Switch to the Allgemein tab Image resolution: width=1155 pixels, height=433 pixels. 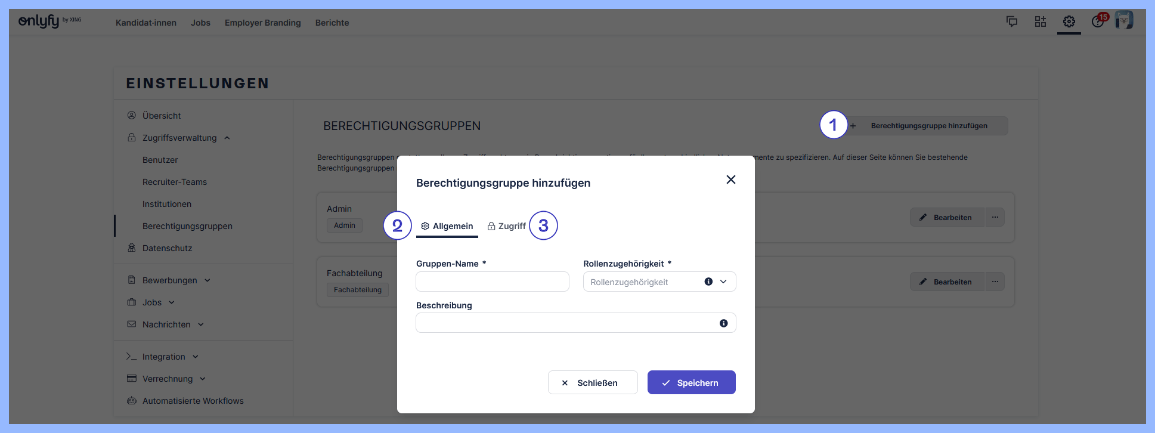[447, 226]
